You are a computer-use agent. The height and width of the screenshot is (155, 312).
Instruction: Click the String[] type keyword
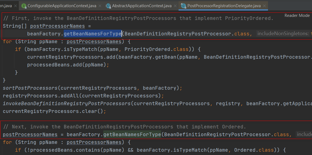(x=15, y=26)
